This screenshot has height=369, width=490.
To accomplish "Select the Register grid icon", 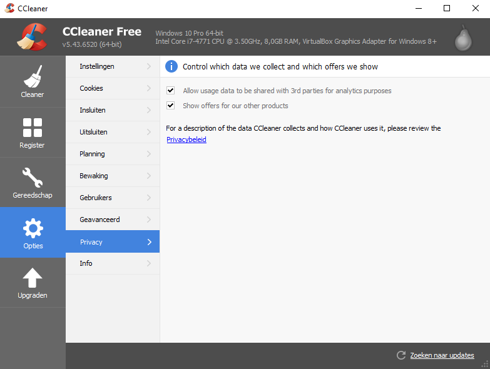I will 33,128.
